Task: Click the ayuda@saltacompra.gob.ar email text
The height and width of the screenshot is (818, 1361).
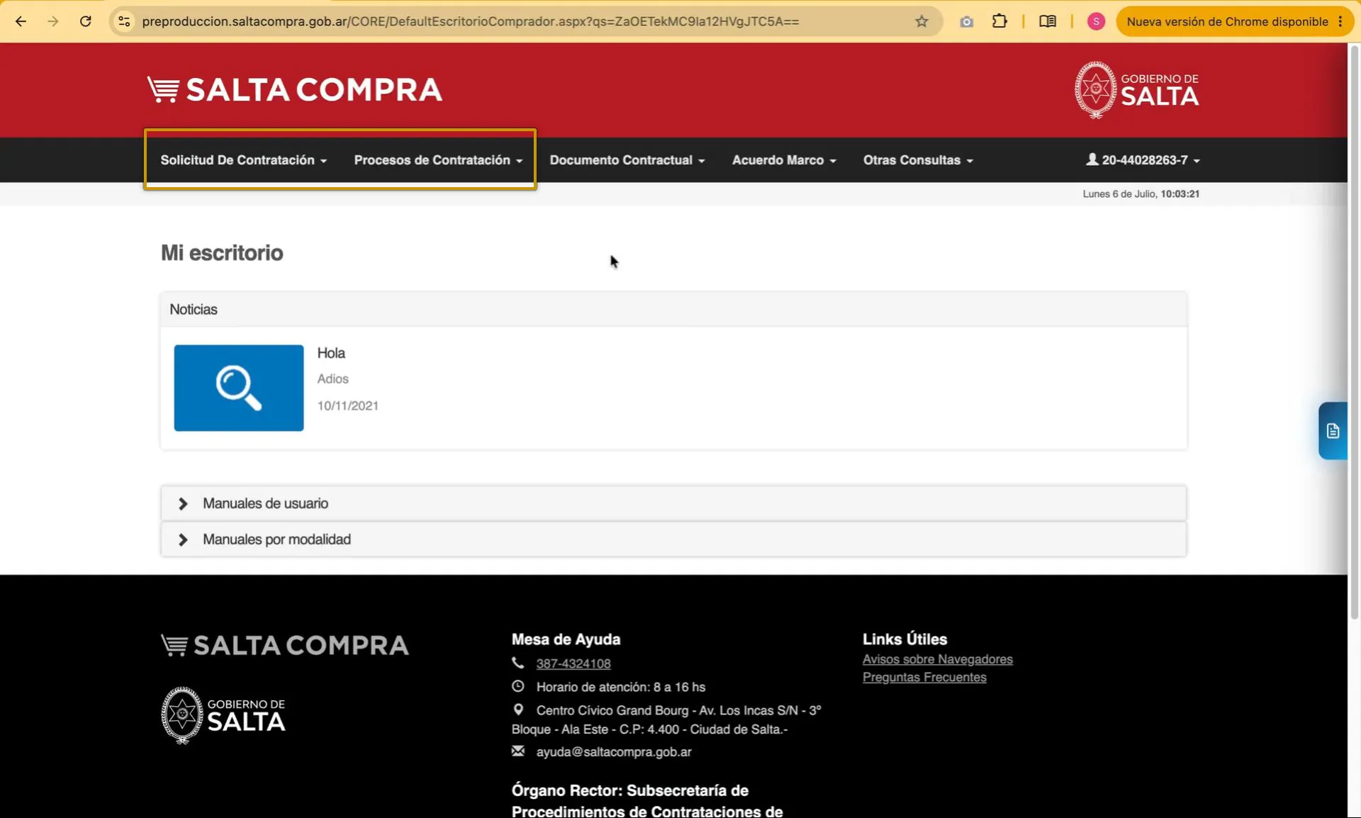Action: tap(614, 751)
